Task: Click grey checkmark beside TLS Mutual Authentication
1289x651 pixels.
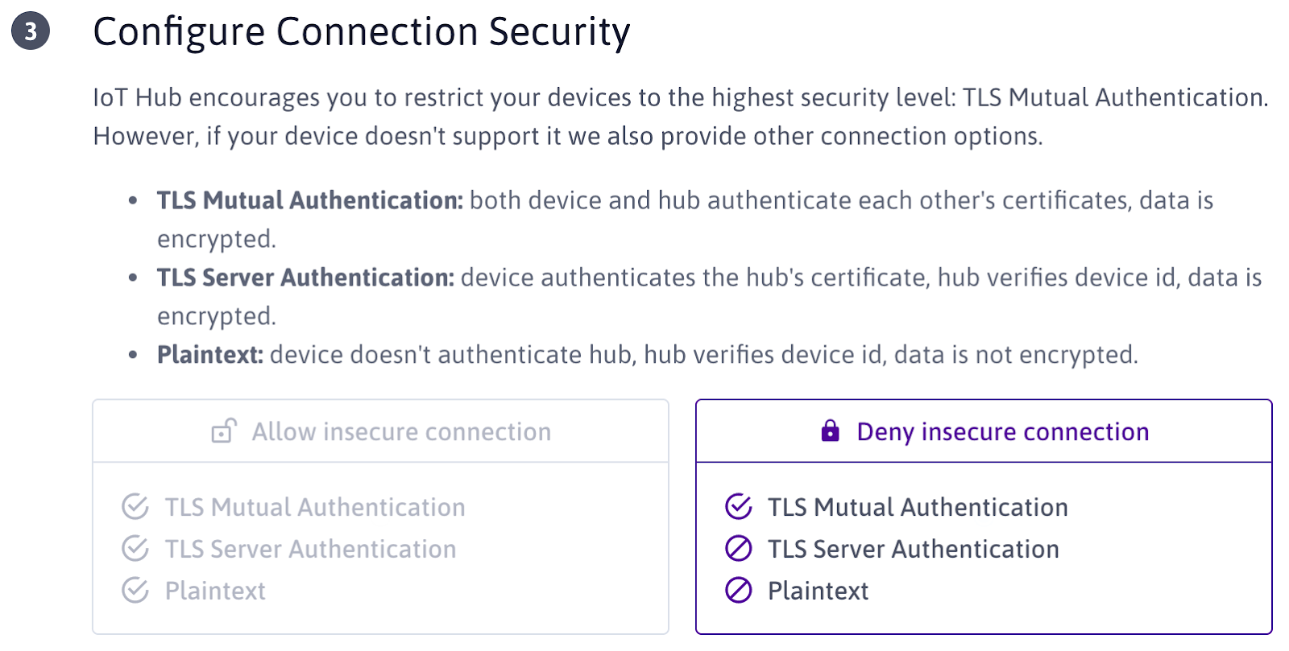Action: [x=135, y=507]
